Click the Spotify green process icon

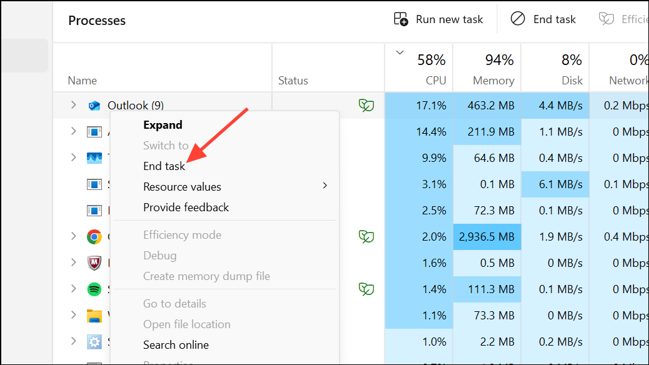coord(94,289)
